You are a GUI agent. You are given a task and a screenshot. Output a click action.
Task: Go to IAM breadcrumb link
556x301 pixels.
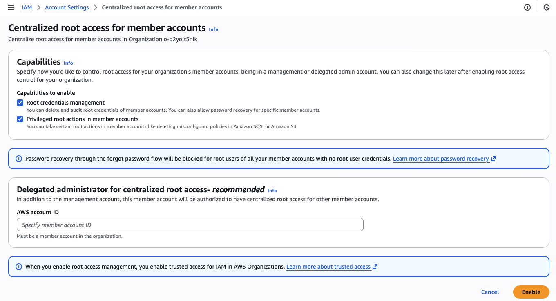27,7
